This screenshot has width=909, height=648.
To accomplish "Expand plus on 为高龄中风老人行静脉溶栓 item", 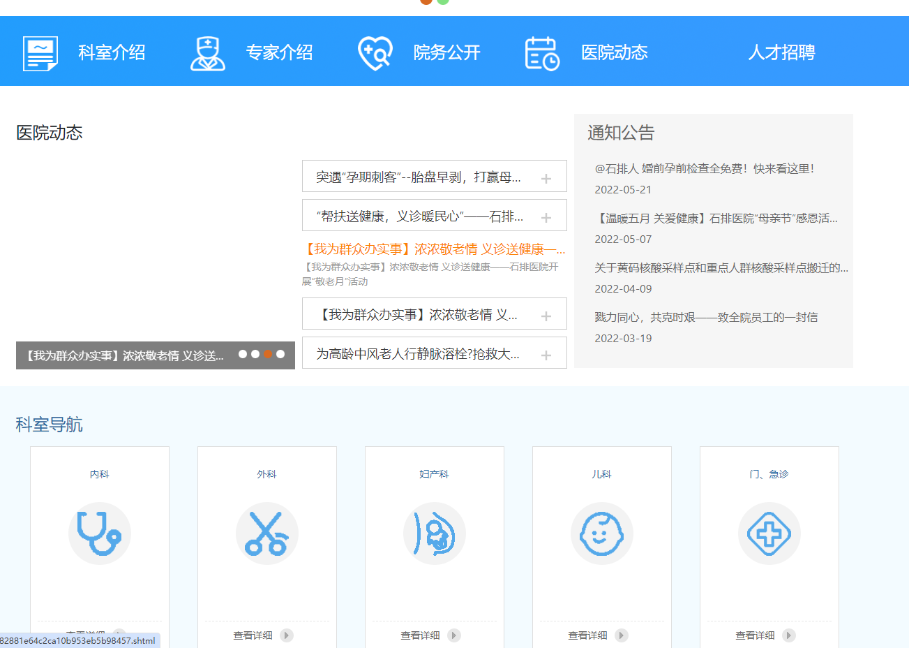I will (x=546, y=355).
